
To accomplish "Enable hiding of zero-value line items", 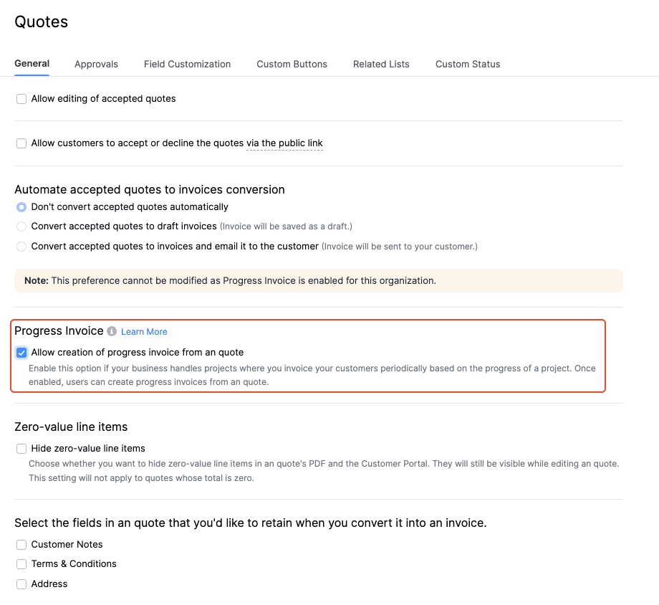I will pos(21,448).
